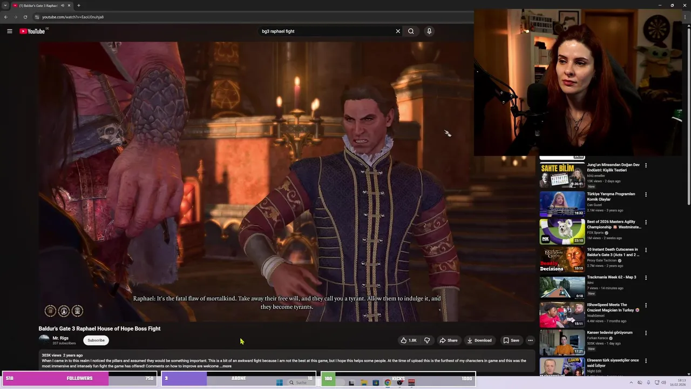The height and width of the screenshot is (389, 691).
Task: Click the browser address bar URL
Action: [x=73, y=17]
